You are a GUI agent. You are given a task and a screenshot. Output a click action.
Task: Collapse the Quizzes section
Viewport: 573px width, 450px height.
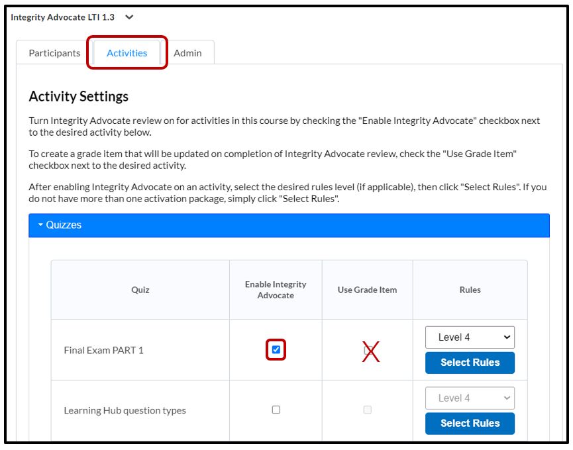(60, 225)
